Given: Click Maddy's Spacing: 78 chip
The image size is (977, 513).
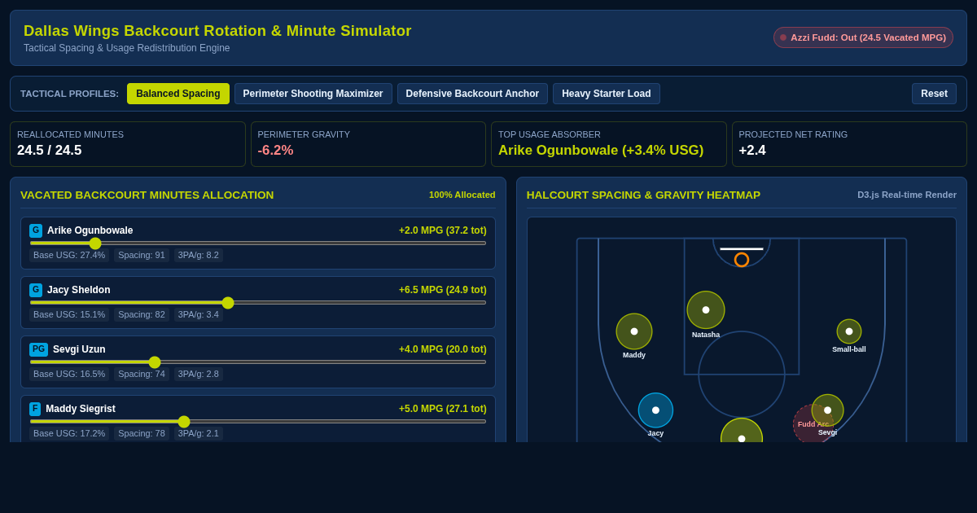Looking at the screenshot, I should coord(142,433).
